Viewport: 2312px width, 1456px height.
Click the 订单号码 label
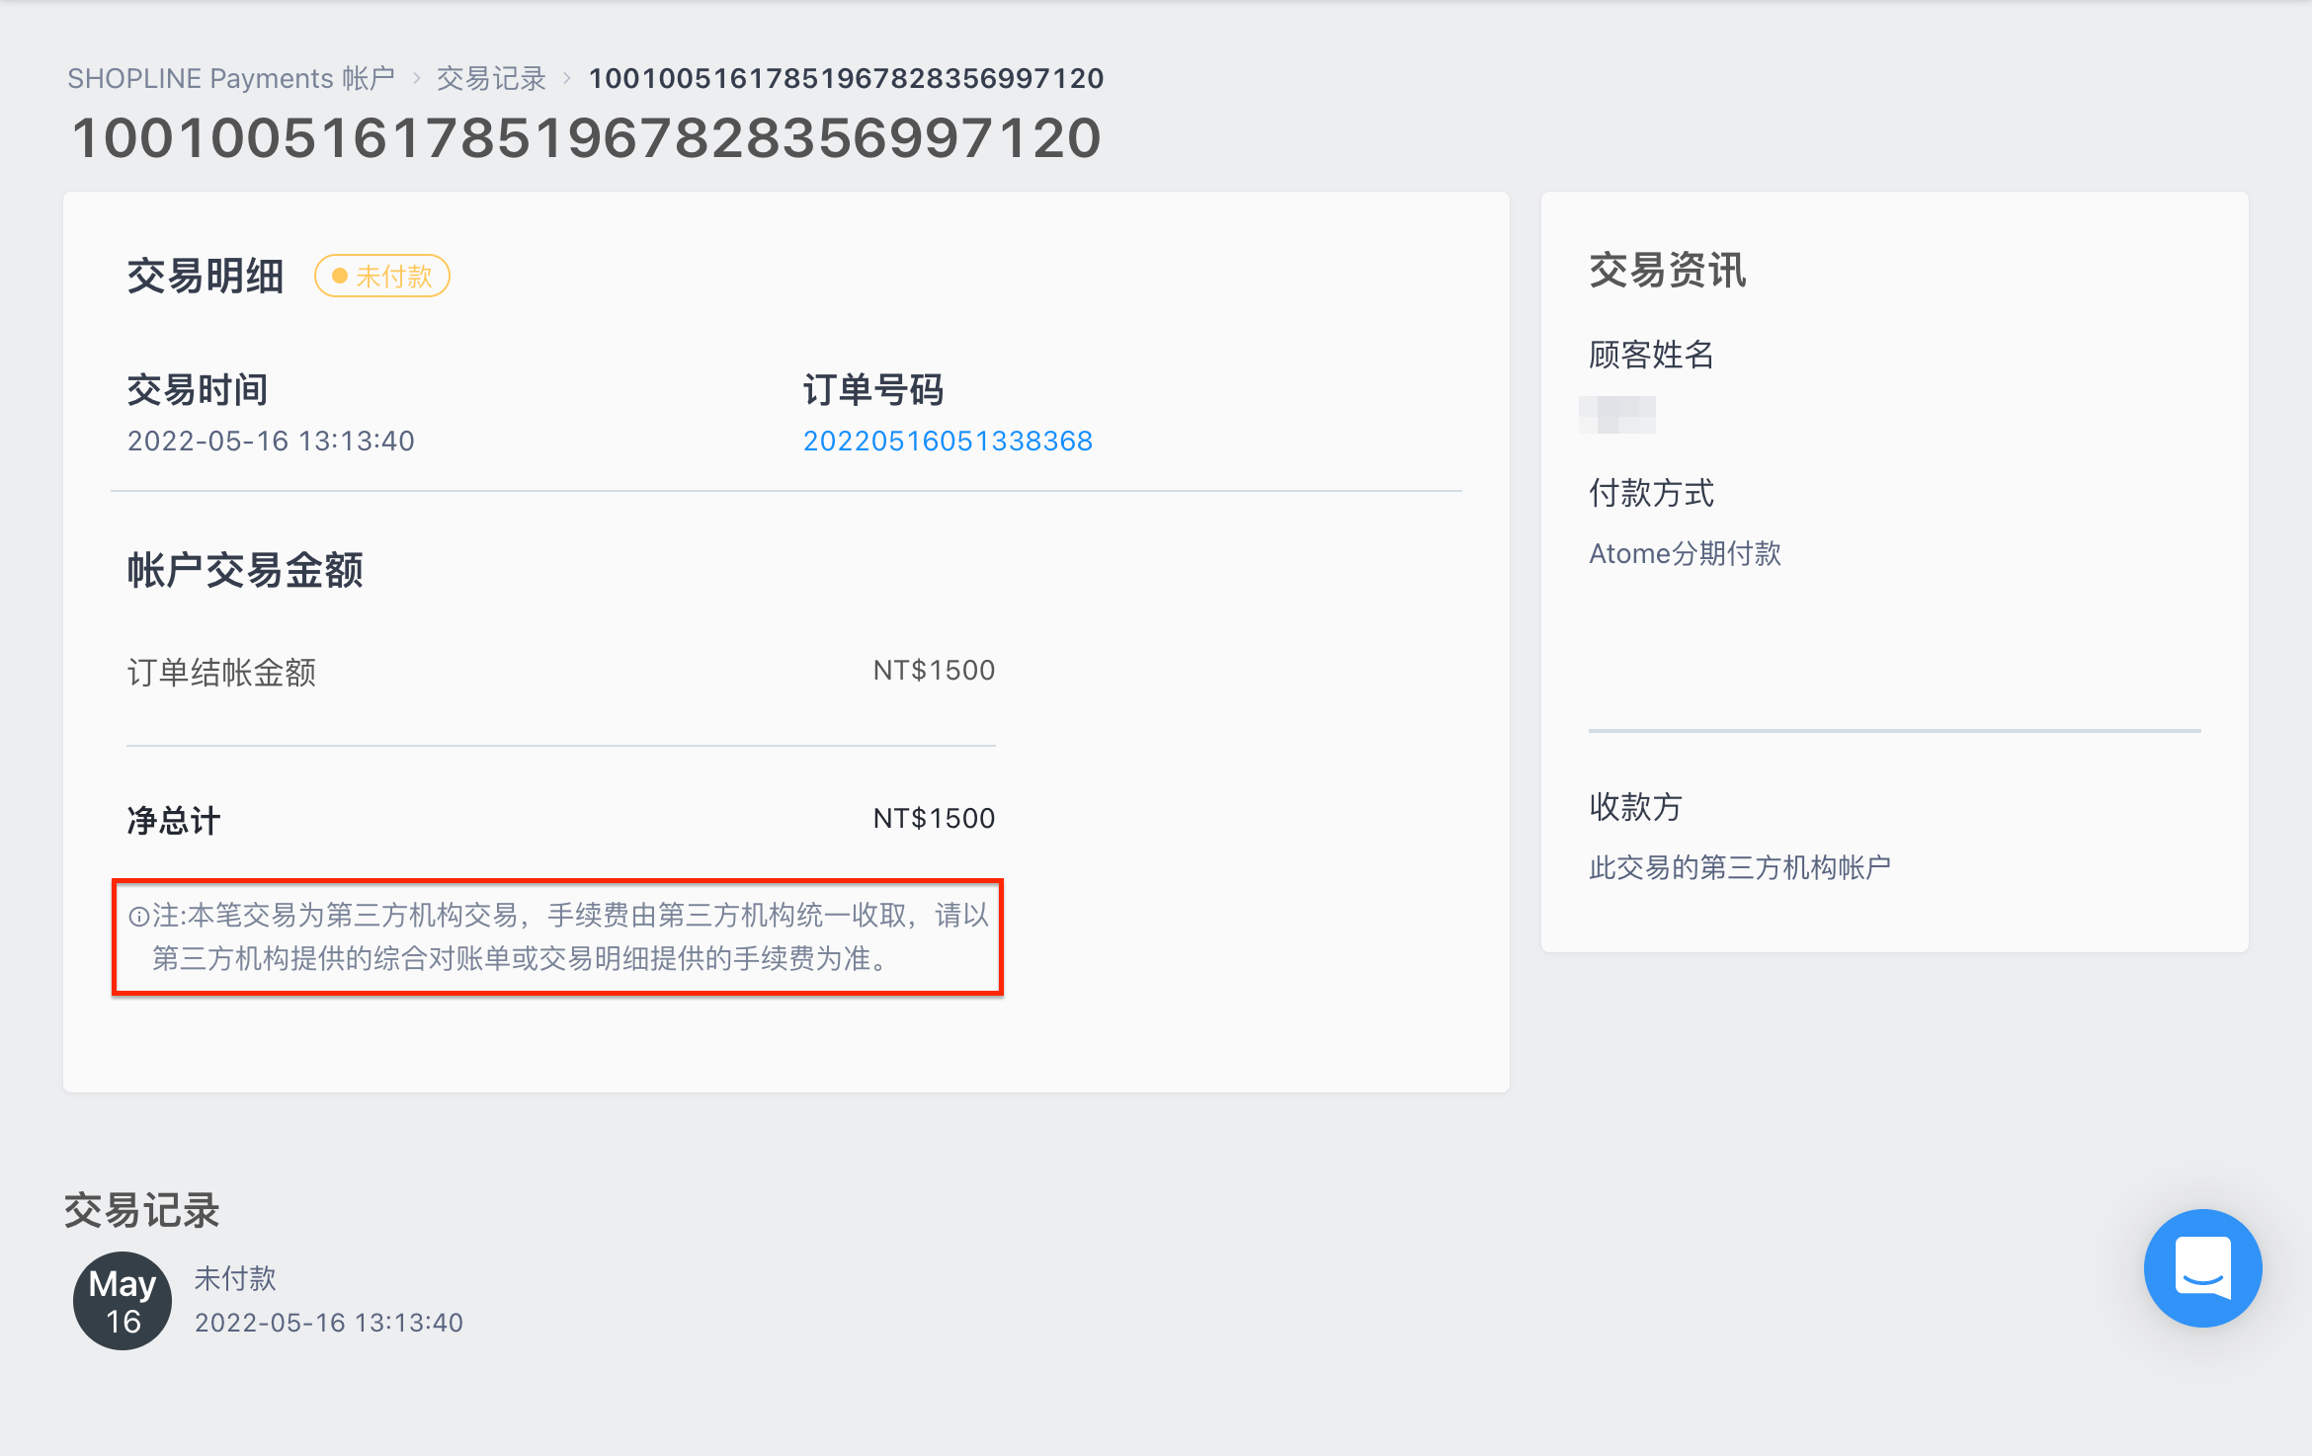[x=873, y=389]
